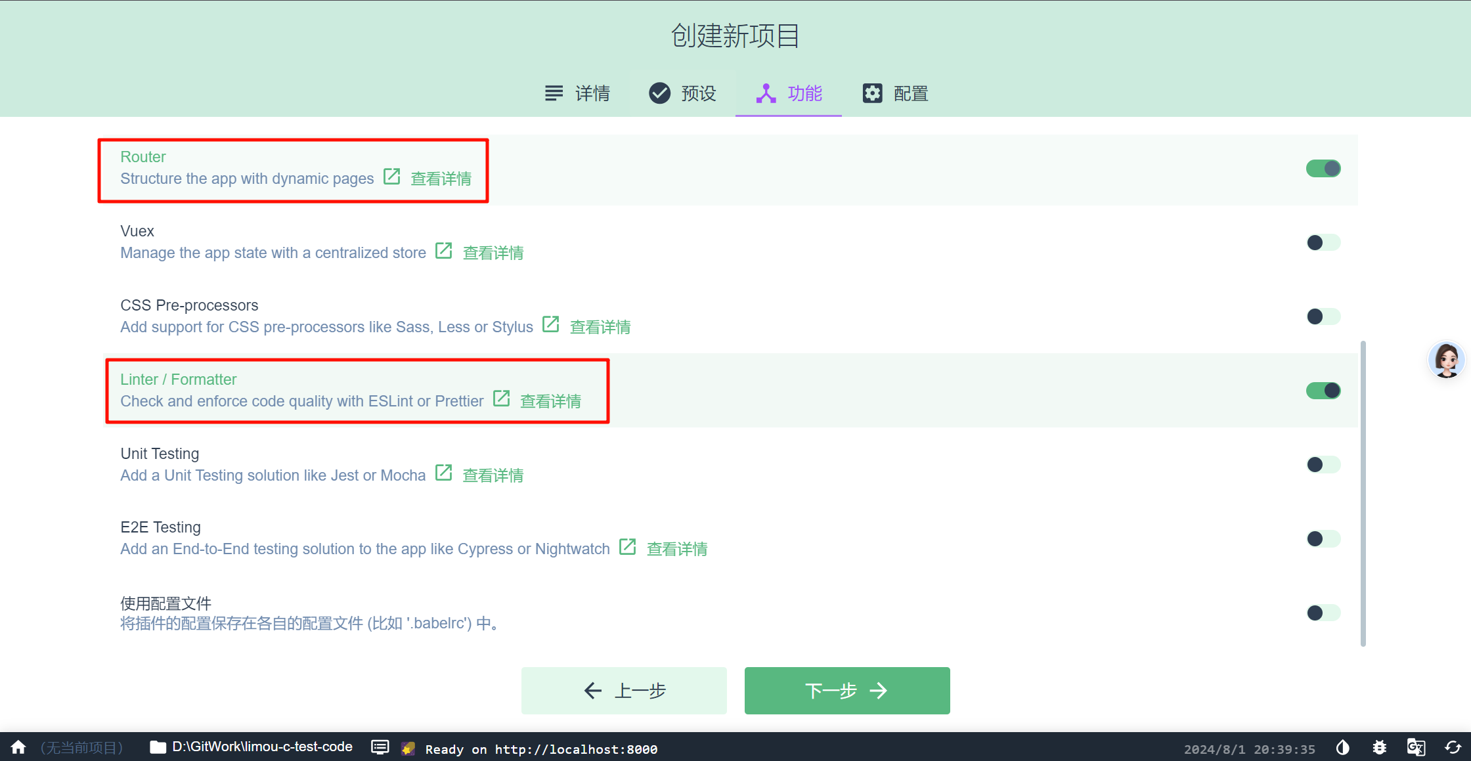Switch to the 配置 tab

click(896, 94)
